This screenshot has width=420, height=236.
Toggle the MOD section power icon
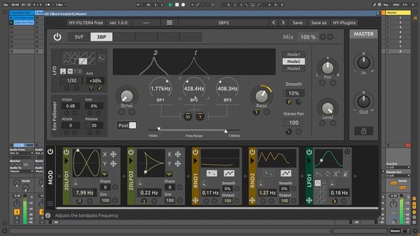click(51, 151)
